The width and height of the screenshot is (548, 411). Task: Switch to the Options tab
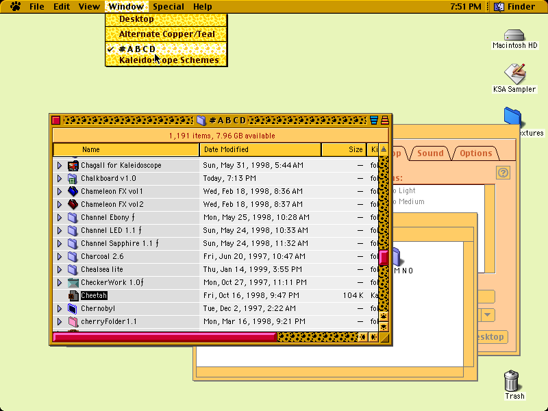point(475,153)
